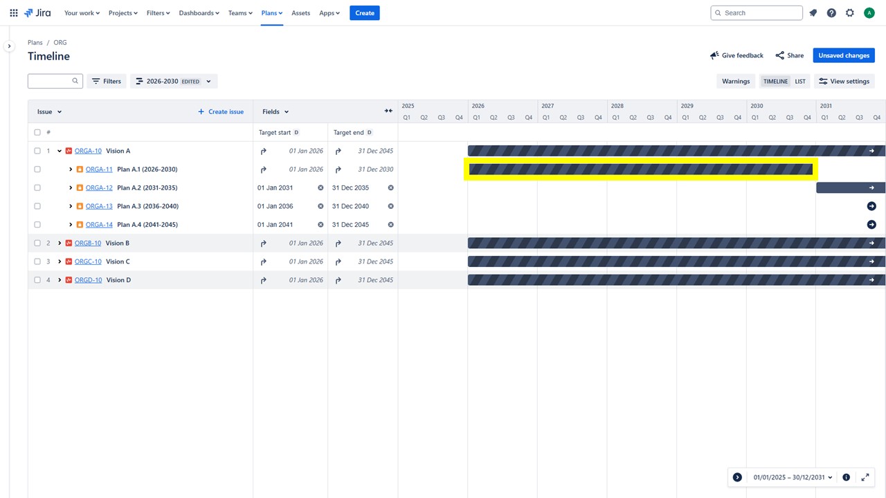Image resolution: width=886 pixels, height=498 pixels.
Task: Click the timeline navigation arrow at bottom
Action: (737, 477)
